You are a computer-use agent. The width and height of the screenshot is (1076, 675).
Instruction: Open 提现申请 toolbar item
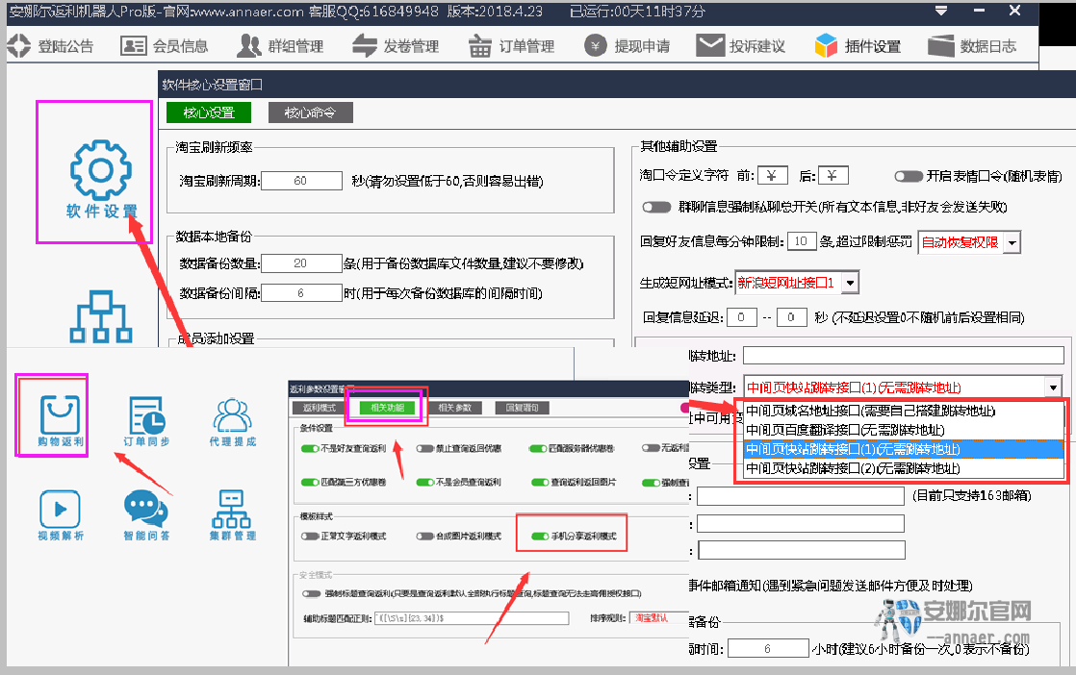(x=627, y=46)
